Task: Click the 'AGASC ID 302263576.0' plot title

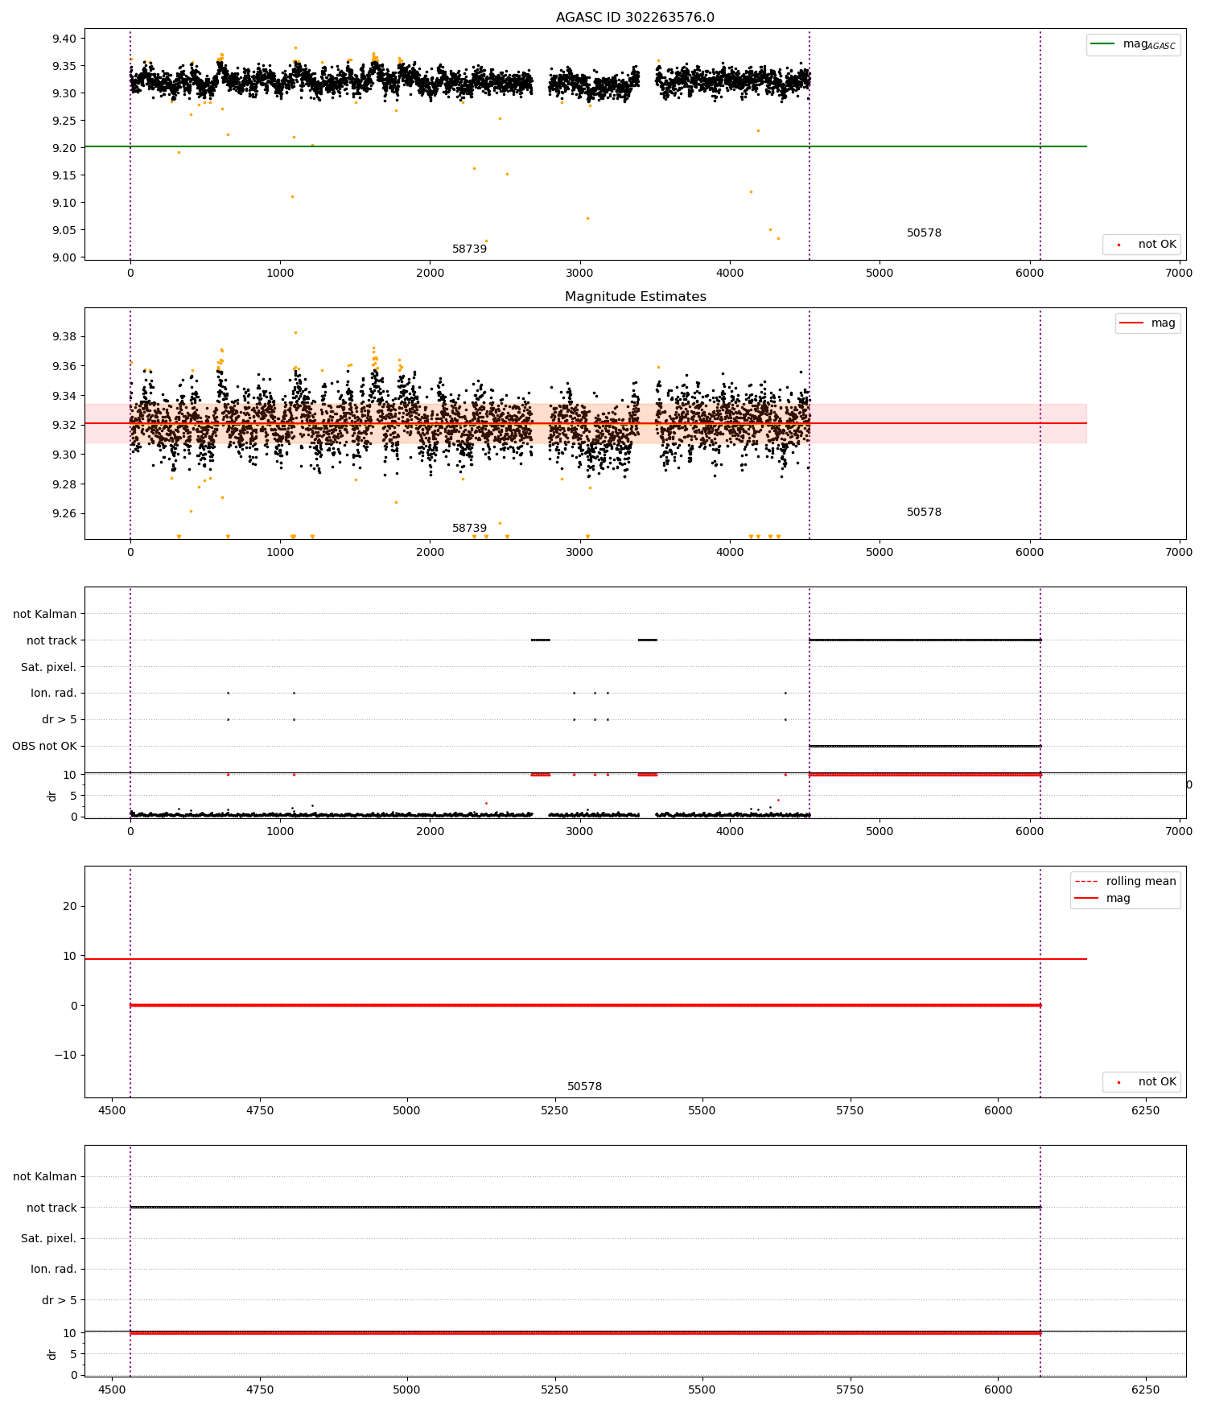Action: click(635, 17)
